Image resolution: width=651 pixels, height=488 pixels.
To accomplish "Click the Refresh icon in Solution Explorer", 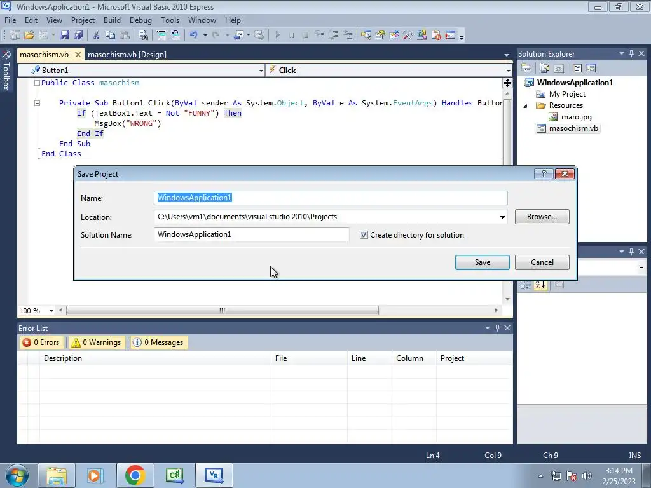I will click(558, 68).
